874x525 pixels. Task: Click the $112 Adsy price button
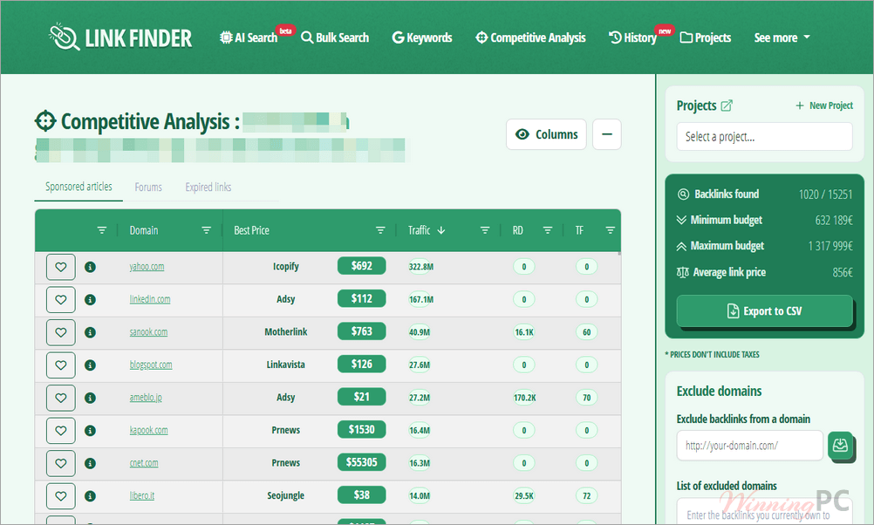(x=362, y=299)
